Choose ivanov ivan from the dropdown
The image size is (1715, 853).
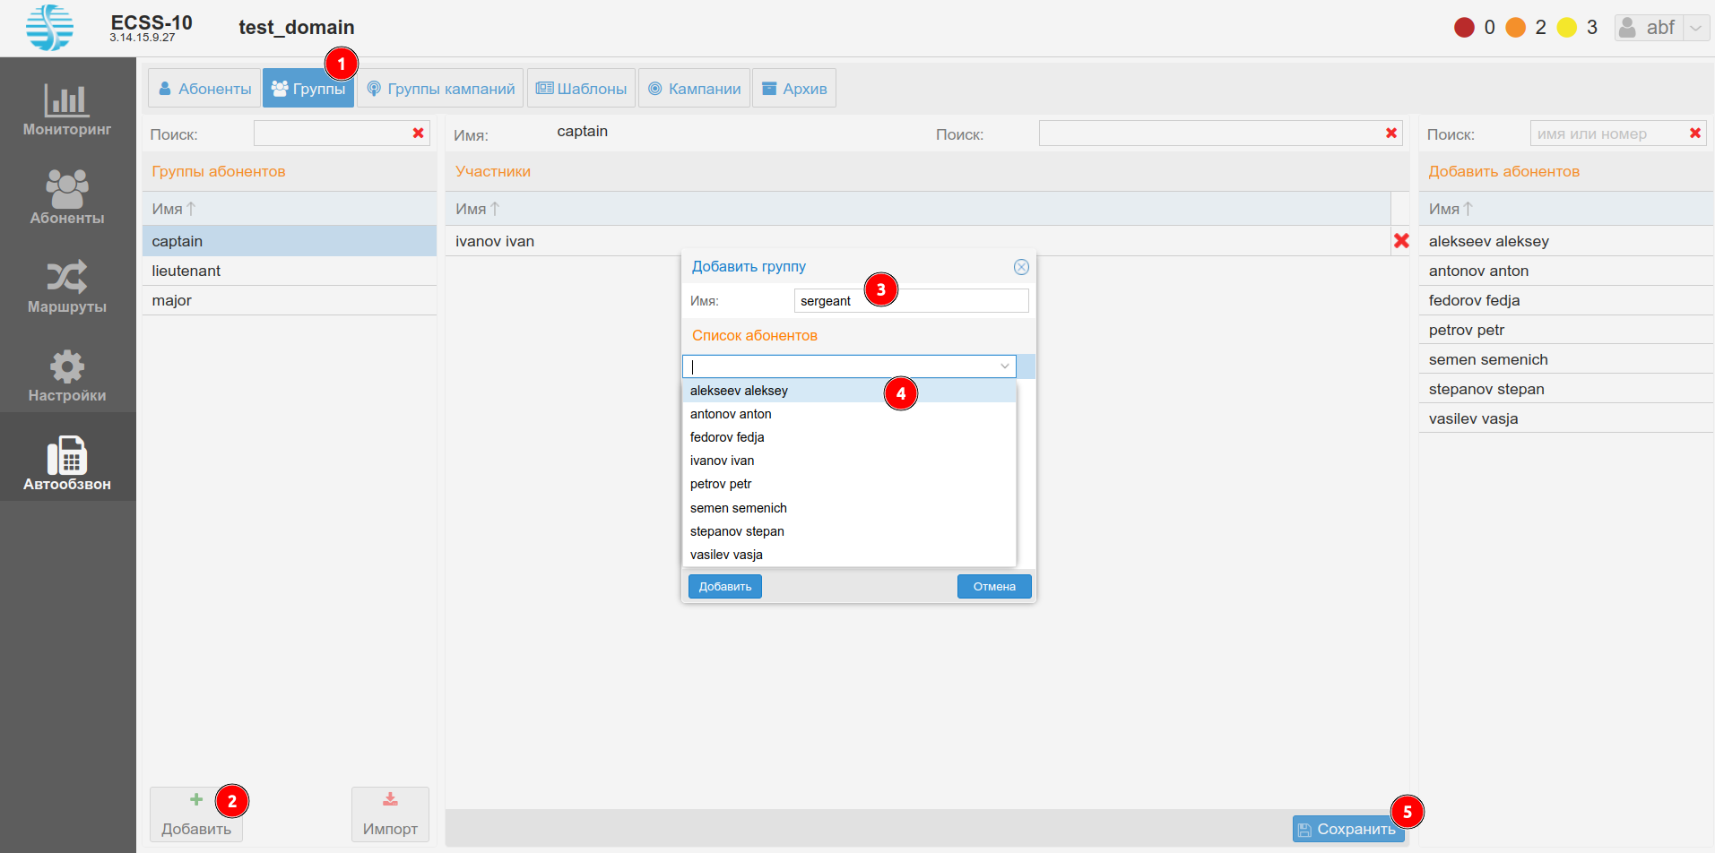click(849, 461)
